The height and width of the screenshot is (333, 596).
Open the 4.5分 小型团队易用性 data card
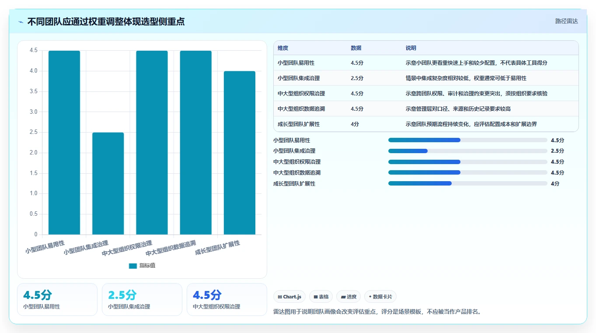57,299
